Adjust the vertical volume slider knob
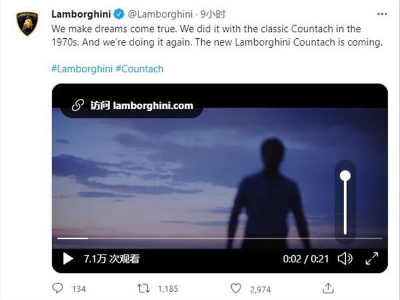Viewport: 400px width, 300px height. pos(345,175)
